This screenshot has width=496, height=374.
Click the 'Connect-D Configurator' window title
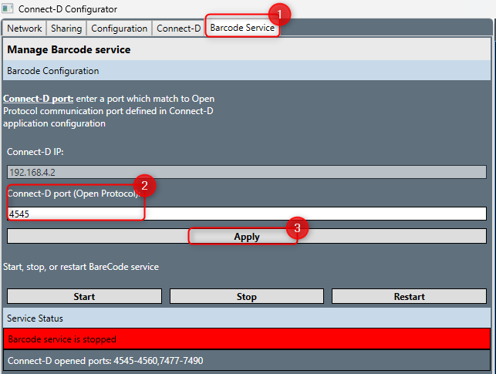(x=68, y=9)
